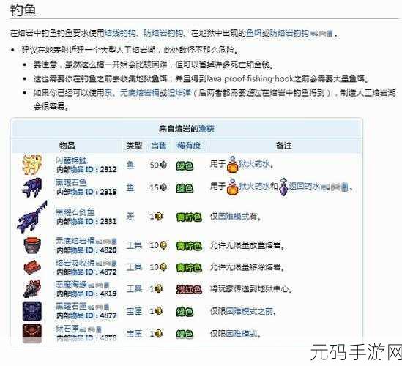Click the 黑曜石鱼 item icon
Image resolution: width=402 pixels, height=366 pixels.
[x=31, y=187]
